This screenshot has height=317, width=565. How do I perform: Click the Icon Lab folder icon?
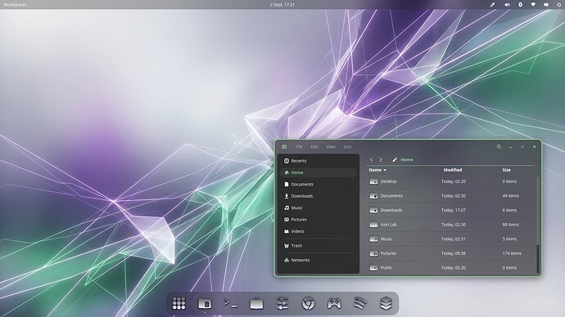click(373, 225)
